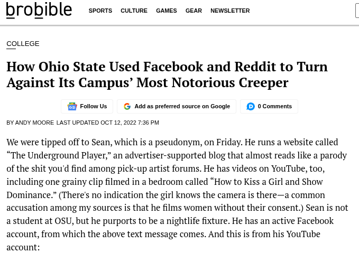View the 0 Comments section
This screenshot has width=359, height=262.
(x=269, y=106)
